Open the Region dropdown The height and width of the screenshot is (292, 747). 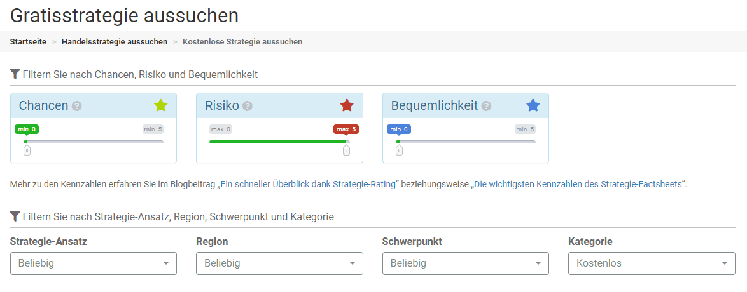(279, 263)
